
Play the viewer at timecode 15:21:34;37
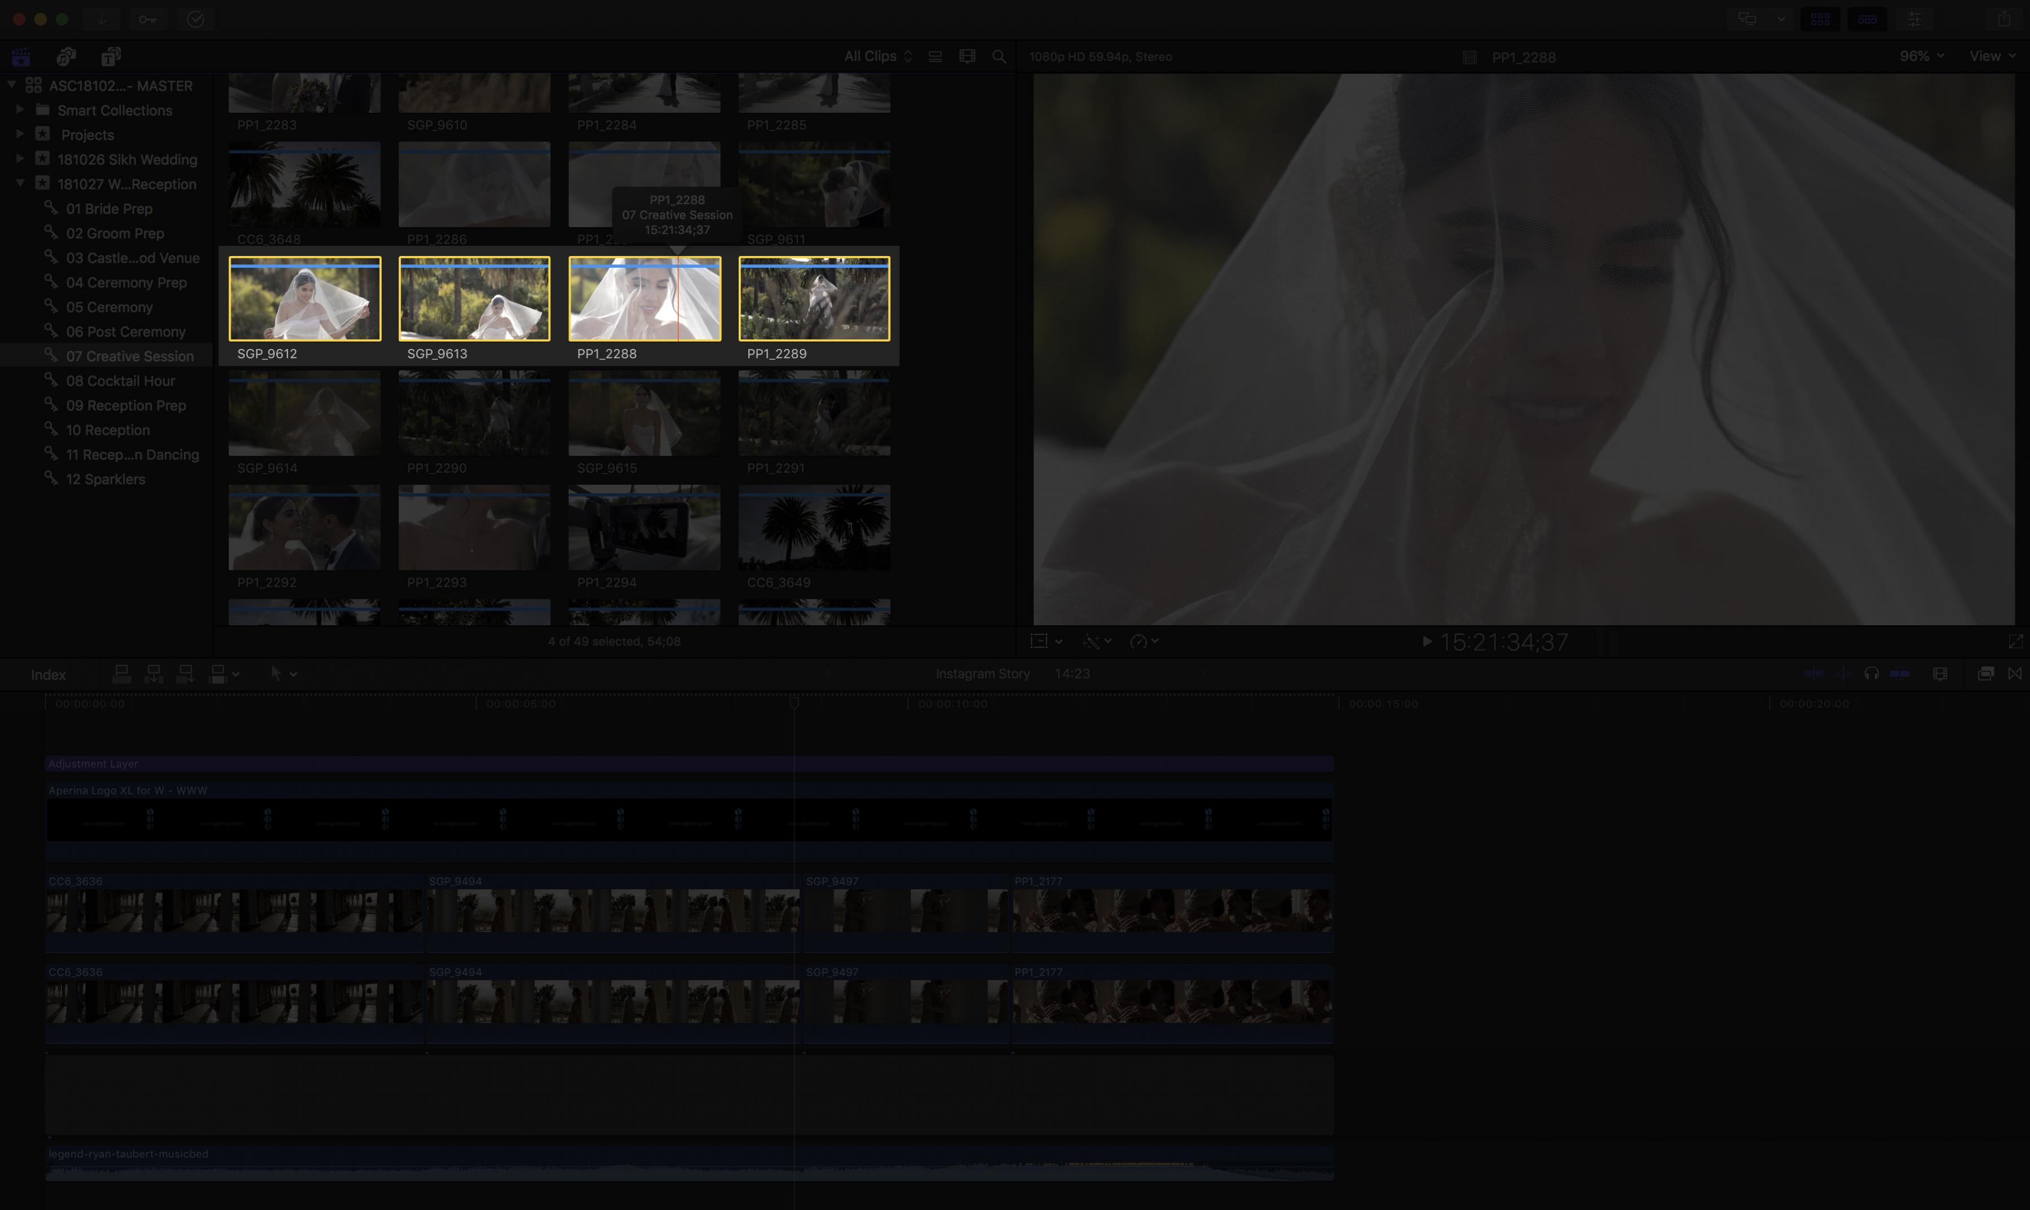click(x=1427, y=642)
